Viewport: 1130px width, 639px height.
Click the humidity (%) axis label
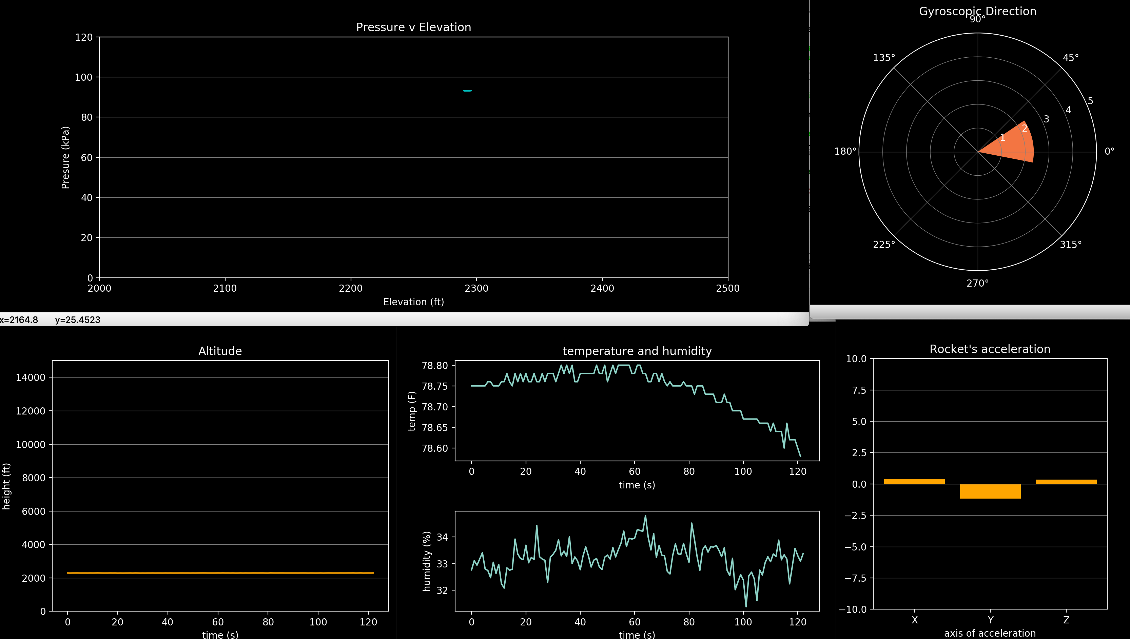tap(427, 561)
